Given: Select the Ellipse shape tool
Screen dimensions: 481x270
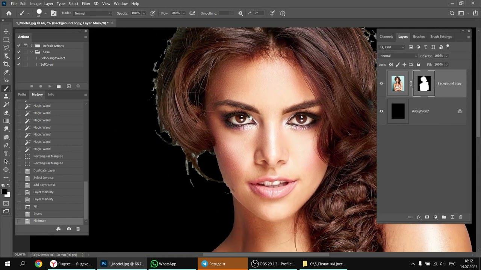Looking at the screenshot, I should point(6,169).
